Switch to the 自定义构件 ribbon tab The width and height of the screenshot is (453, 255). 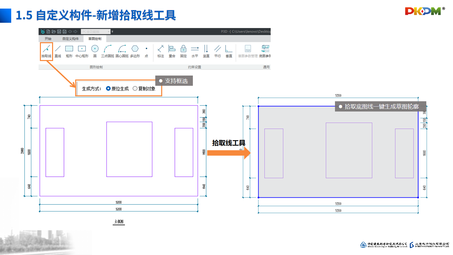pyautogui.click(x=71, y=39)
